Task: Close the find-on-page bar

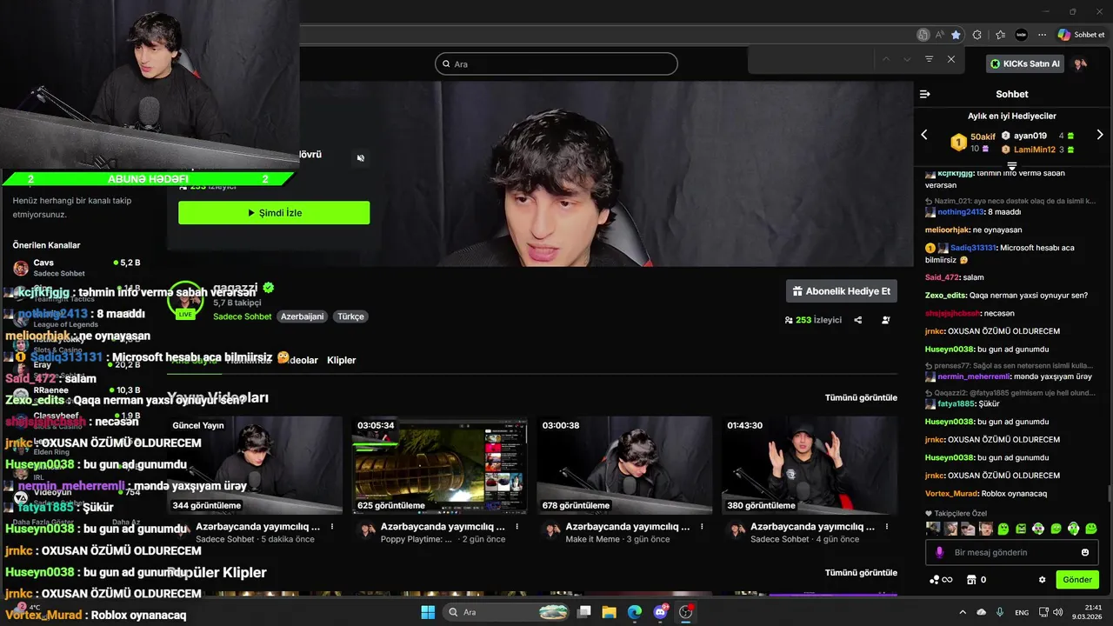Action: point(951,59)
